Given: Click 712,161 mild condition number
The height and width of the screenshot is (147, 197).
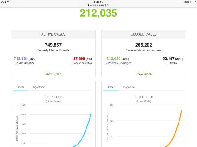Looking at the screenshot, I should coord(21,58).
